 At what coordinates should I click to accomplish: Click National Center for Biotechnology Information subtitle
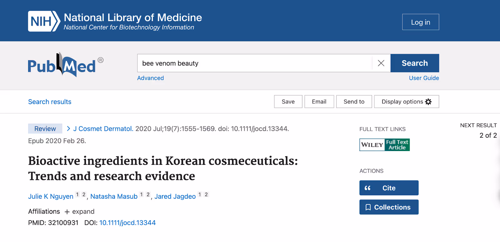coord(129,27)
